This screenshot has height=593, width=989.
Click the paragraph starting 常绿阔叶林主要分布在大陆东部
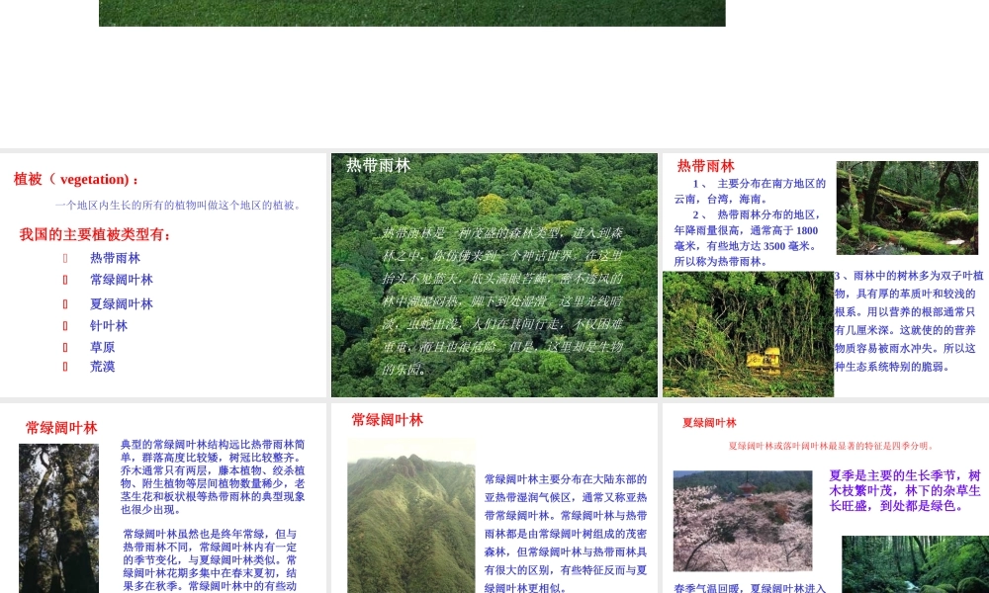coord(566,533)
